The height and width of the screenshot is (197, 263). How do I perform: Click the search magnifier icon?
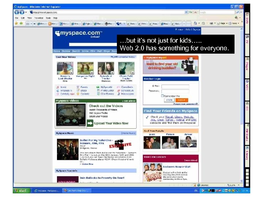pos(238,12)
